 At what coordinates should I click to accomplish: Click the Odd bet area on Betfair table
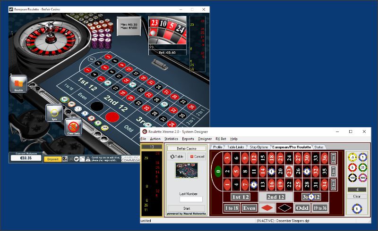[x=129, y=129]
